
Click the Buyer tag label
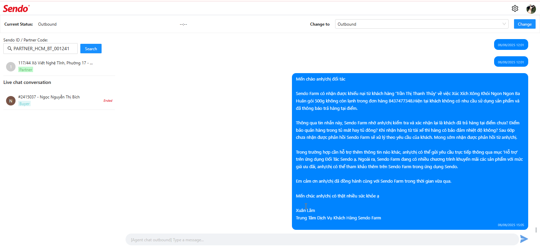(24, 104)
